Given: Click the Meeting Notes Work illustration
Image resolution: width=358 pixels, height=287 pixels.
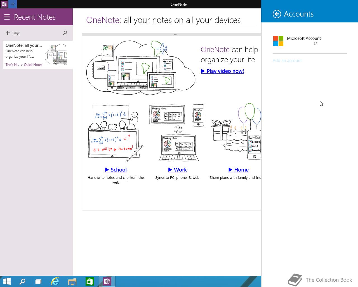Looking at the screenshot, I should (177, 133).
